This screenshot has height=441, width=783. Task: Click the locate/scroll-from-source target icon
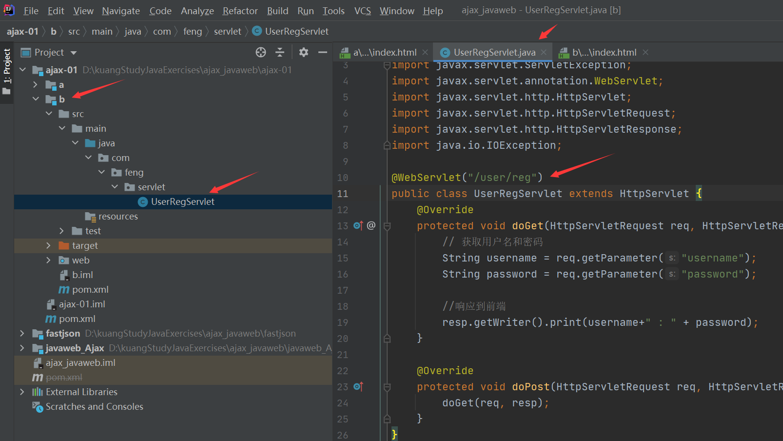(261, 52)
